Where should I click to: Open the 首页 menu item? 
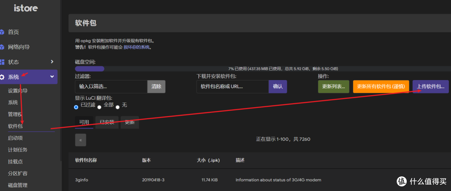tap(13, 32)
